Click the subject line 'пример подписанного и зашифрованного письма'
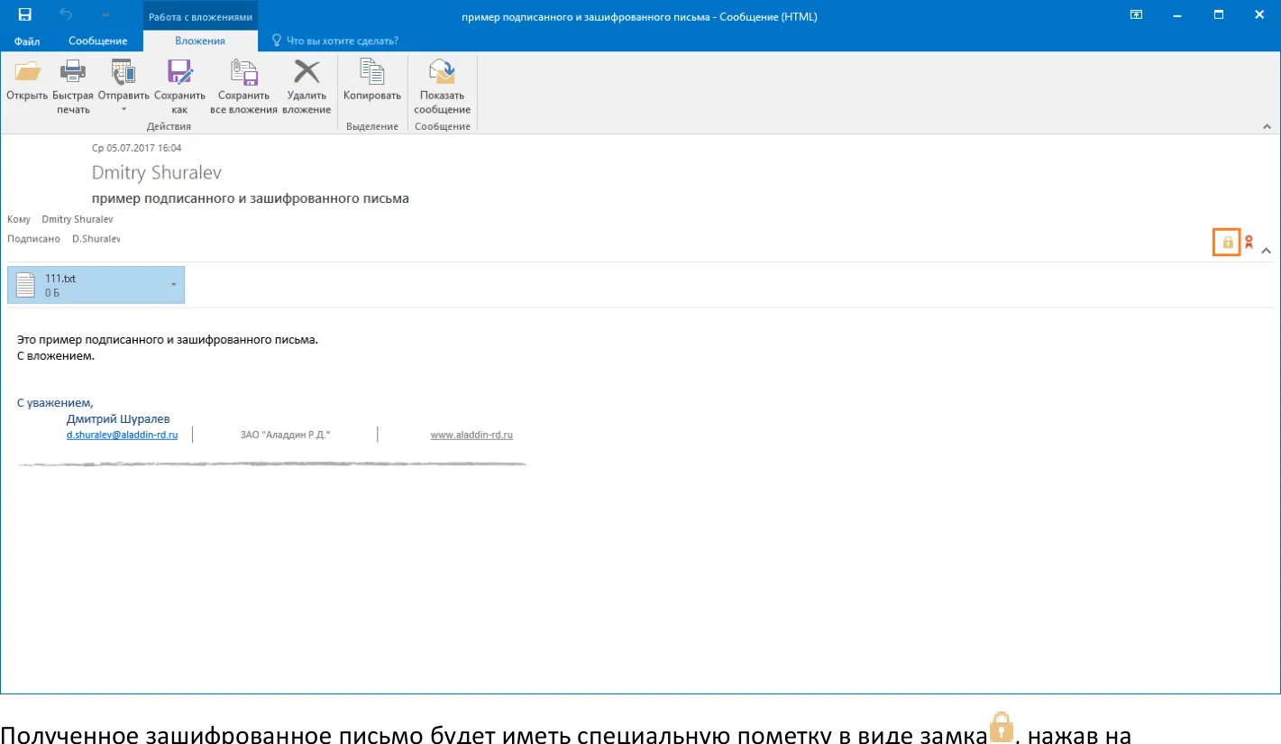 click(x=251, y=198)
